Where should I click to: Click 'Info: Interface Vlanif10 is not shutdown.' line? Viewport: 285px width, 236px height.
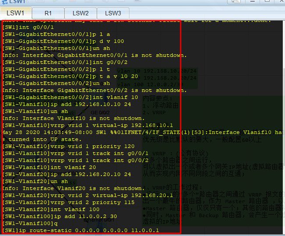[x=73, y=118]
